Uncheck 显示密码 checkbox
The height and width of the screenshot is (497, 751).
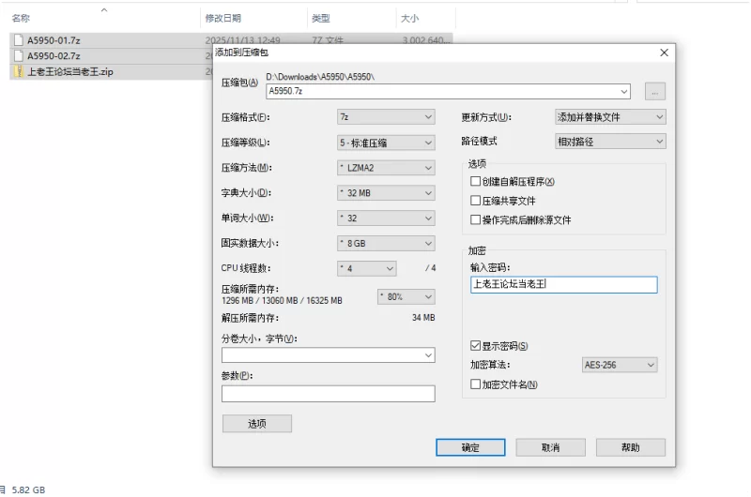[x=475, y=345]
